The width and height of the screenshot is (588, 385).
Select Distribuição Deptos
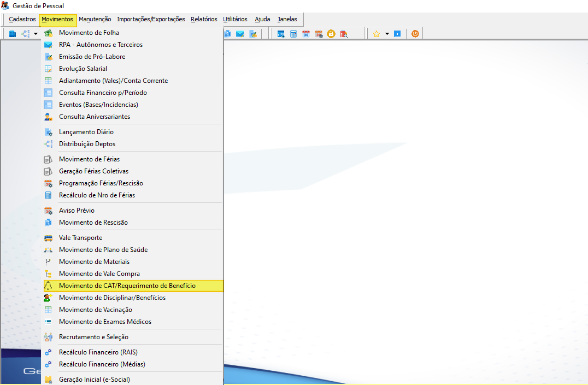click(133, 143)
